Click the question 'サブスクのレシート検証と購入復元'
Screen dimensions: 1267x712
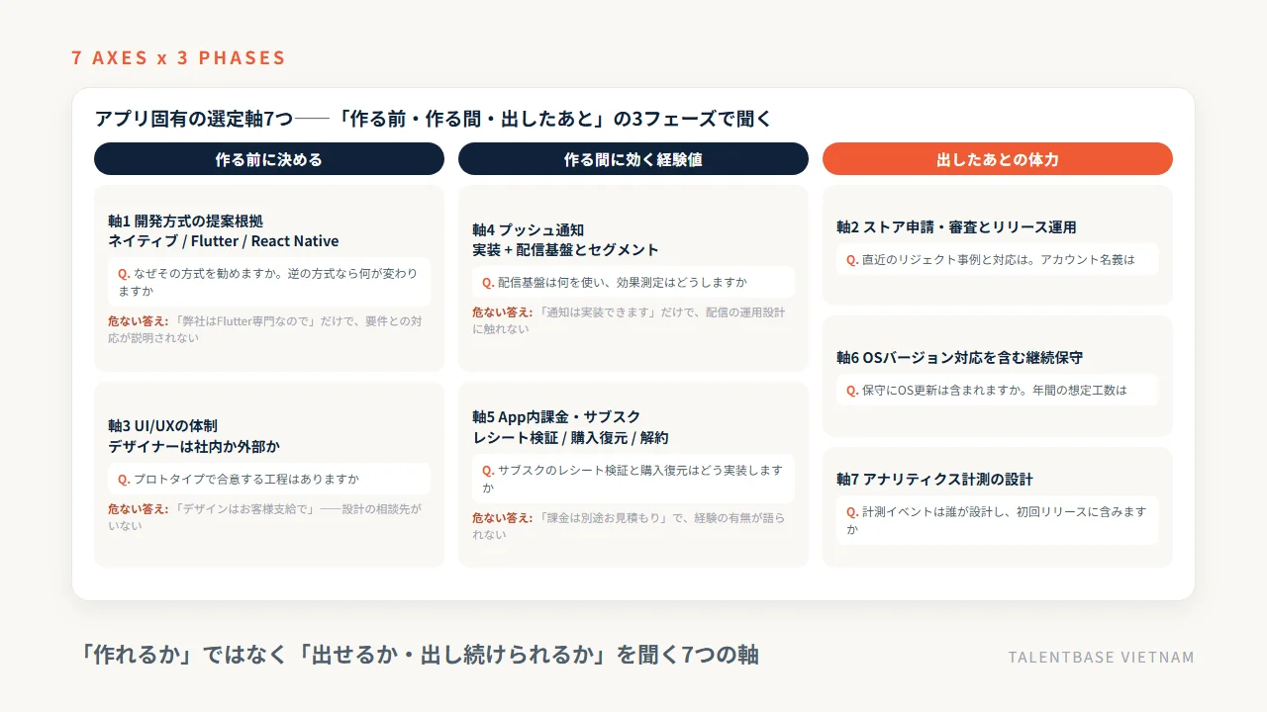pyautogui.click(x=633, y=479)
